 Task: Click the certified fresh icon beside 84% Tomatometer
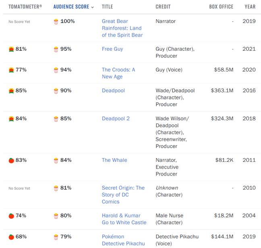pos(11,119)
